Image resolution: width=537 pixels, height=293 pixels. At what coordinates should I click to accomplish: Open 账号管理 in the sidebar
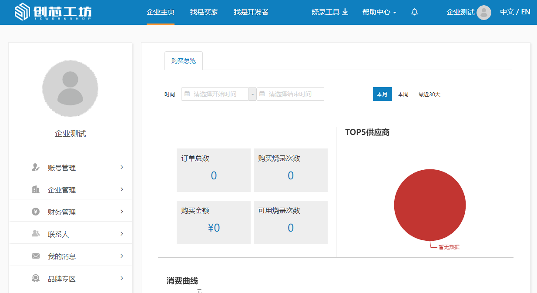pyautogui.click(x=70, y=168)
